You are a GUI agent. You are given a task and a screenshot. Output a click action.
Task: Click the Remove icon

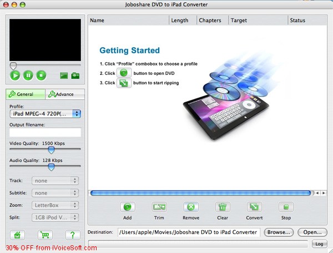pyautogui.click(x=191, y=207)
